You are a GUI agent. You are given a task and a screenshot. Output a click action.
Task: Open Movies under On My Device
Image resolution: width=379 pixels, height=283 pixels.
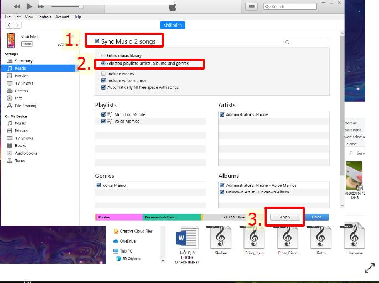tap(22, 130)
